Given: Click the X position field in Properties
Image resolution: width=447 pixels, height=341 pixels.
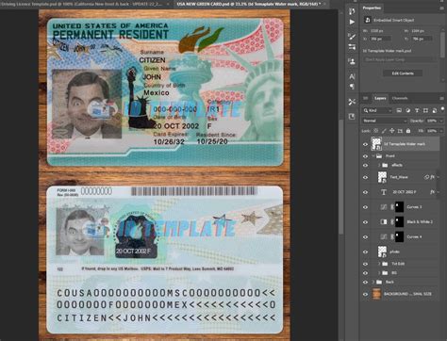Looking at the screenshot, I should click(x=381, y=39).
